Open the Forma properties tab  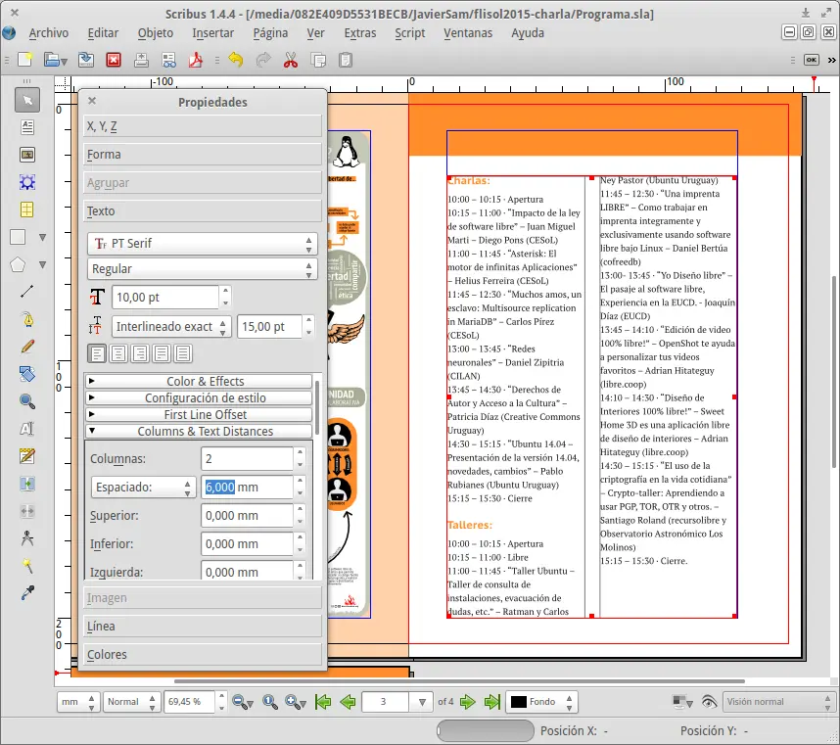pyautogui.click(x=203, y=155)
